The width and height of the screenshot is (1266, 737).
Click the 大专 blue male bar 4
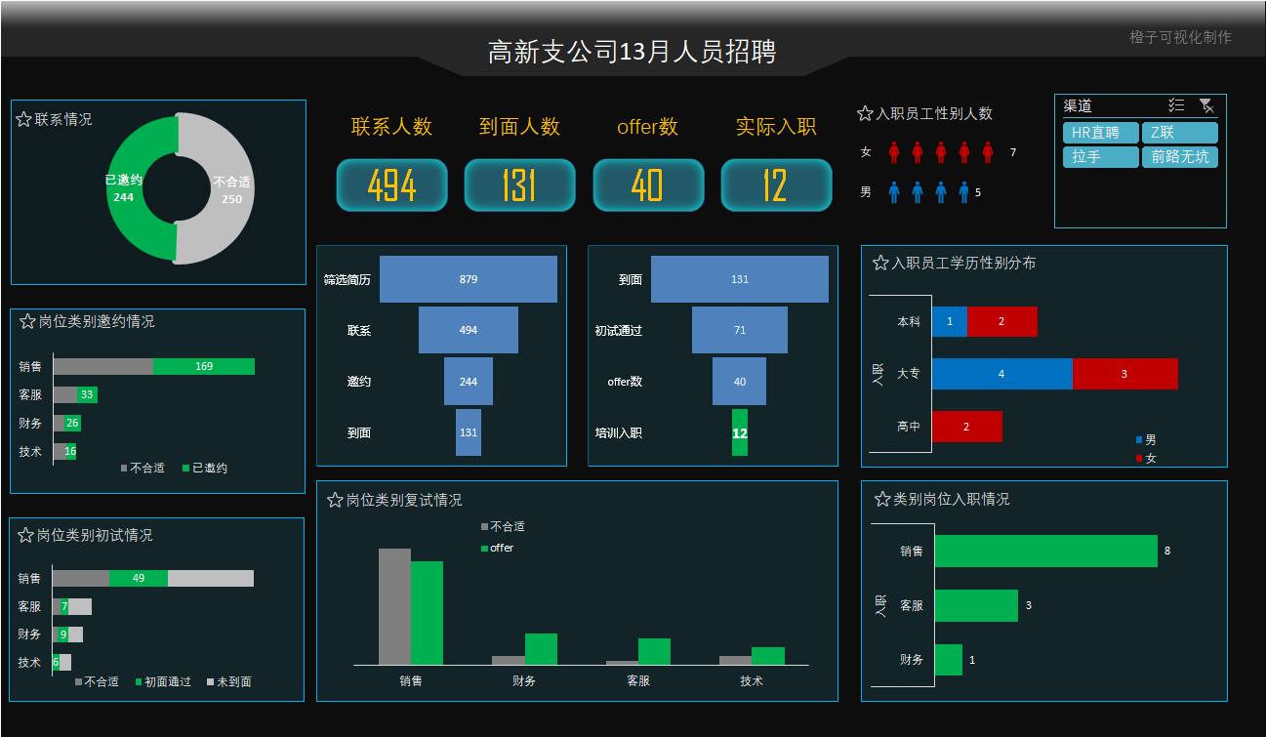1002,374
